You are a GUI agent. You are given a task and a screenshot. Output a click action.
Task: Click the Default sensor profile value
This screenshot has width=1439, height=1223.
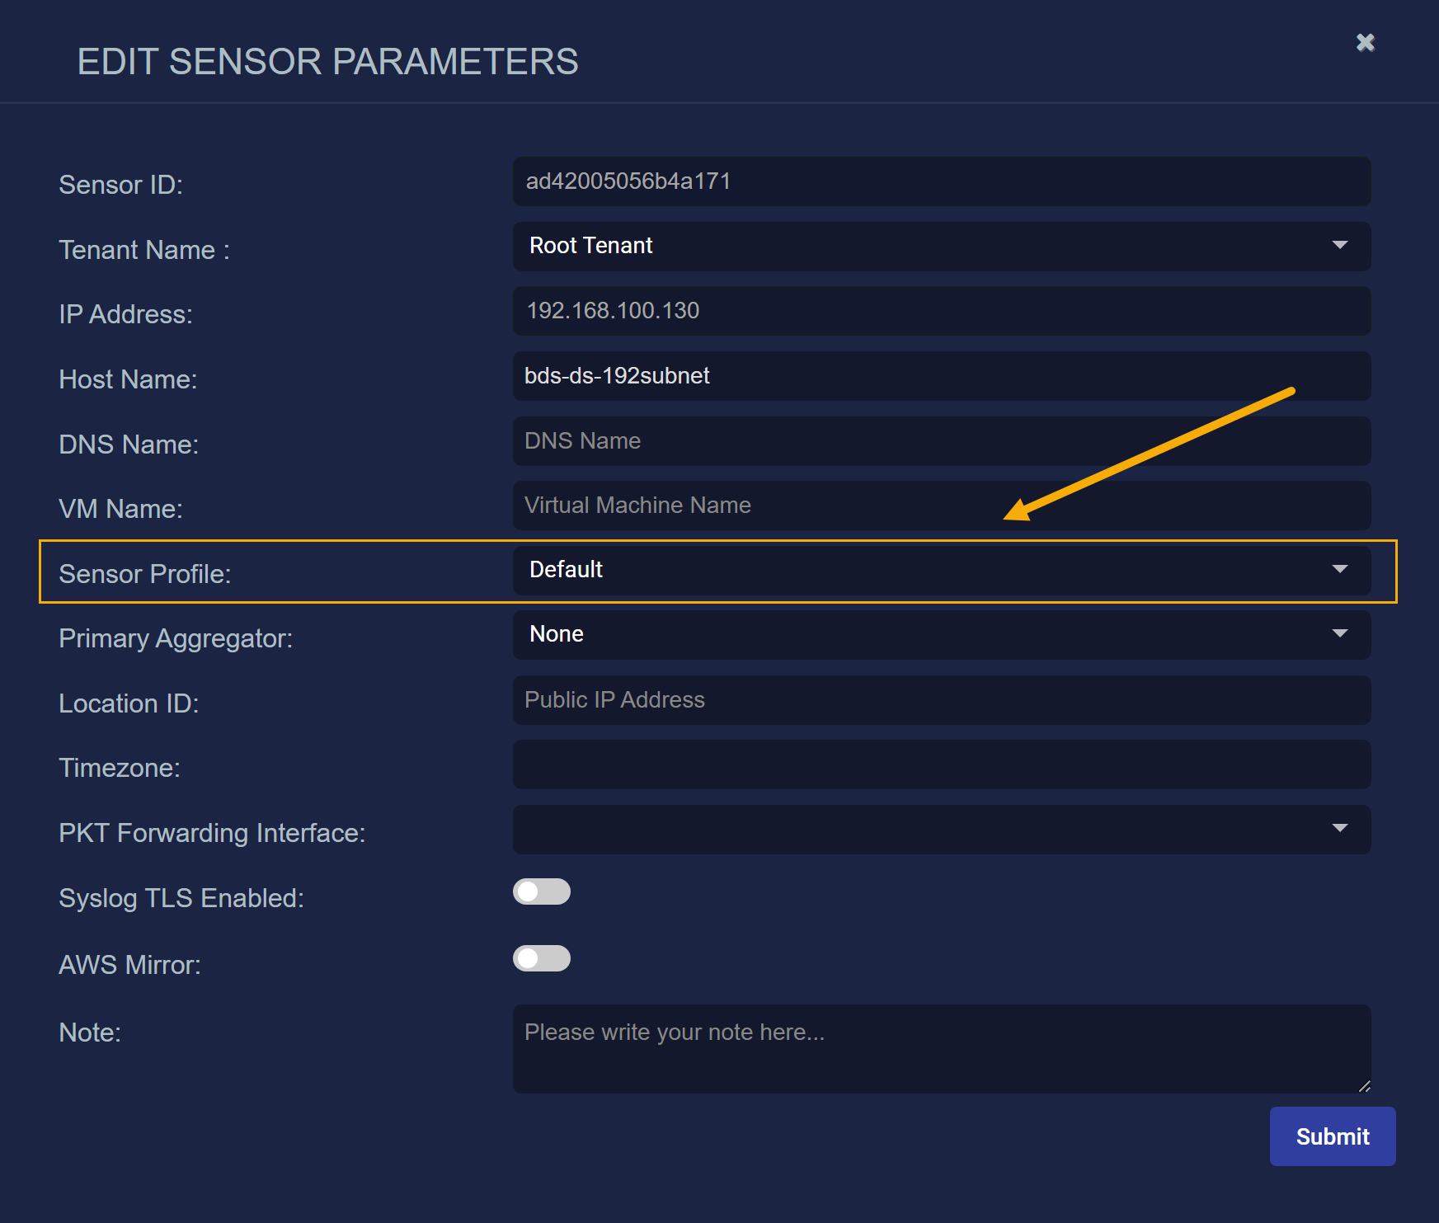coord(567,570)
